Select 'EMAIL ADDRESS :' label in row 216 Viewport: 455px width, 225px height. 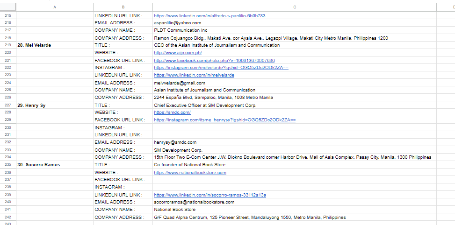coord(123,22)
